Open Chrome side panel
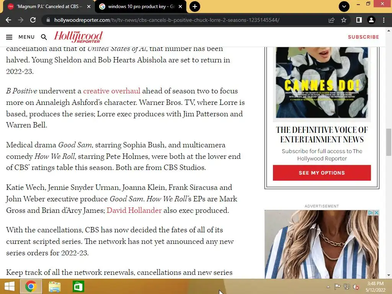 [x=359, y=20]
